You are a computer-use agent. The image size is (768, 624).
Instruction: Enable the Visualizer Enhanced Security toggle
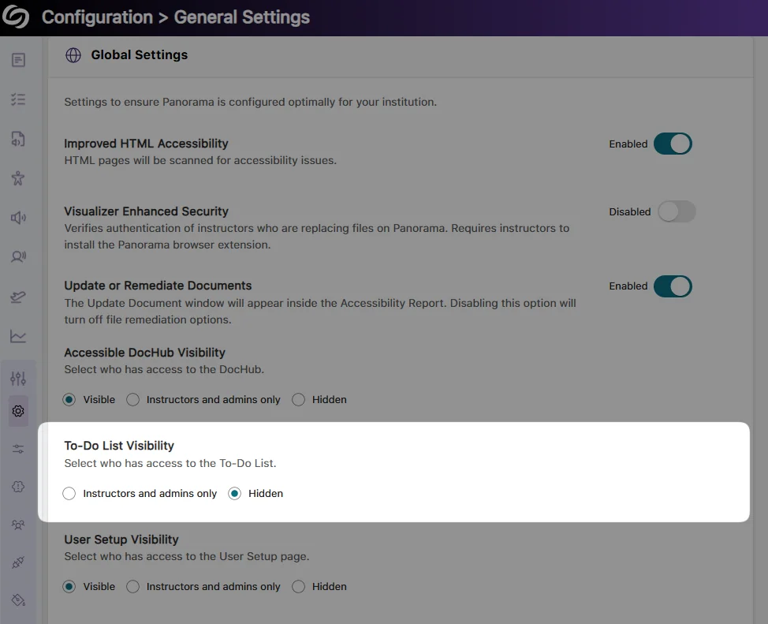pyautogui.click(x=677, y=211)
